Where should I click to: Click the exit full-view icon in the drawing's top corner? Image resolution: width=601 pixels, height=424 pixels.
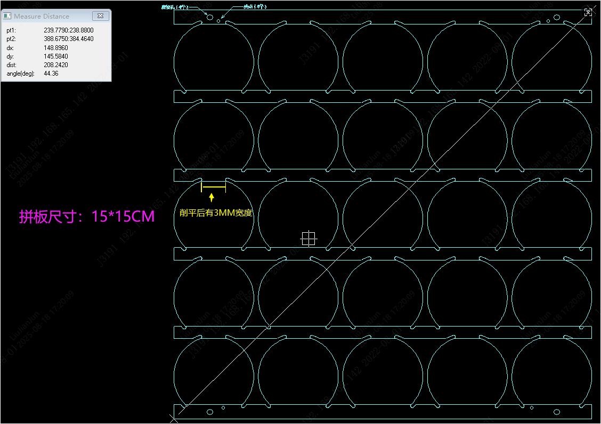click(x=588, y=12)
